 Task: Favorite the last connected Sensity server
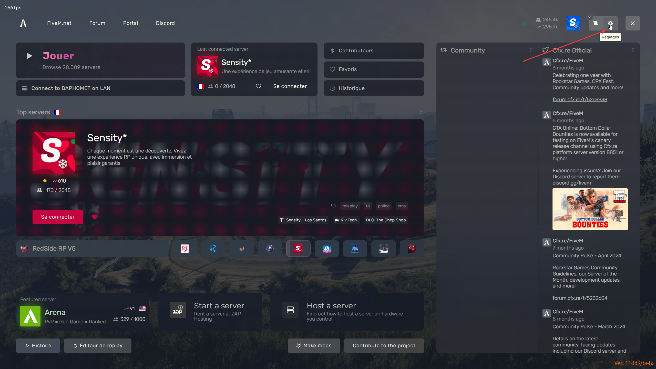[259, 86]
